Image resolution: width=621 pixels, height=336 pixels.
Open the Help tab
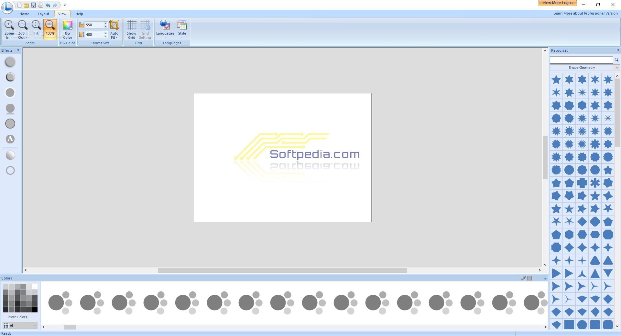point(79,14)
